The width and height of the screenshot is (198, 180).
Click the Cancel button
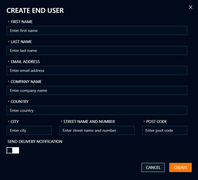153,167
